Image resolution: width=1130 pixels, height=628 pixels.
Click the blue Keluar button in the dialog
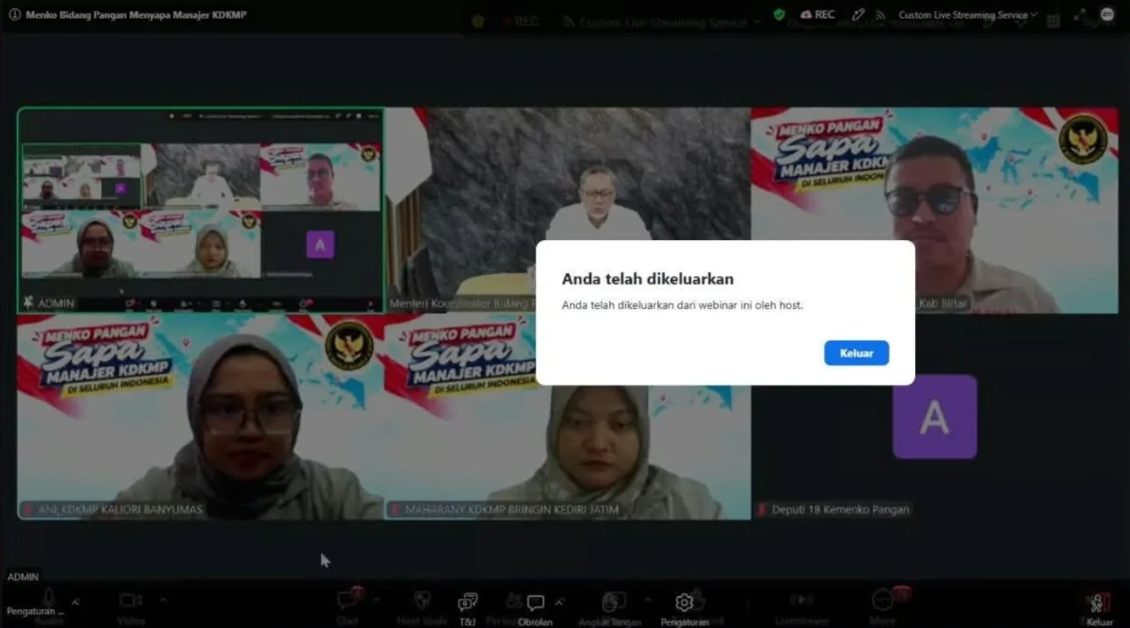tap(856, 353)
